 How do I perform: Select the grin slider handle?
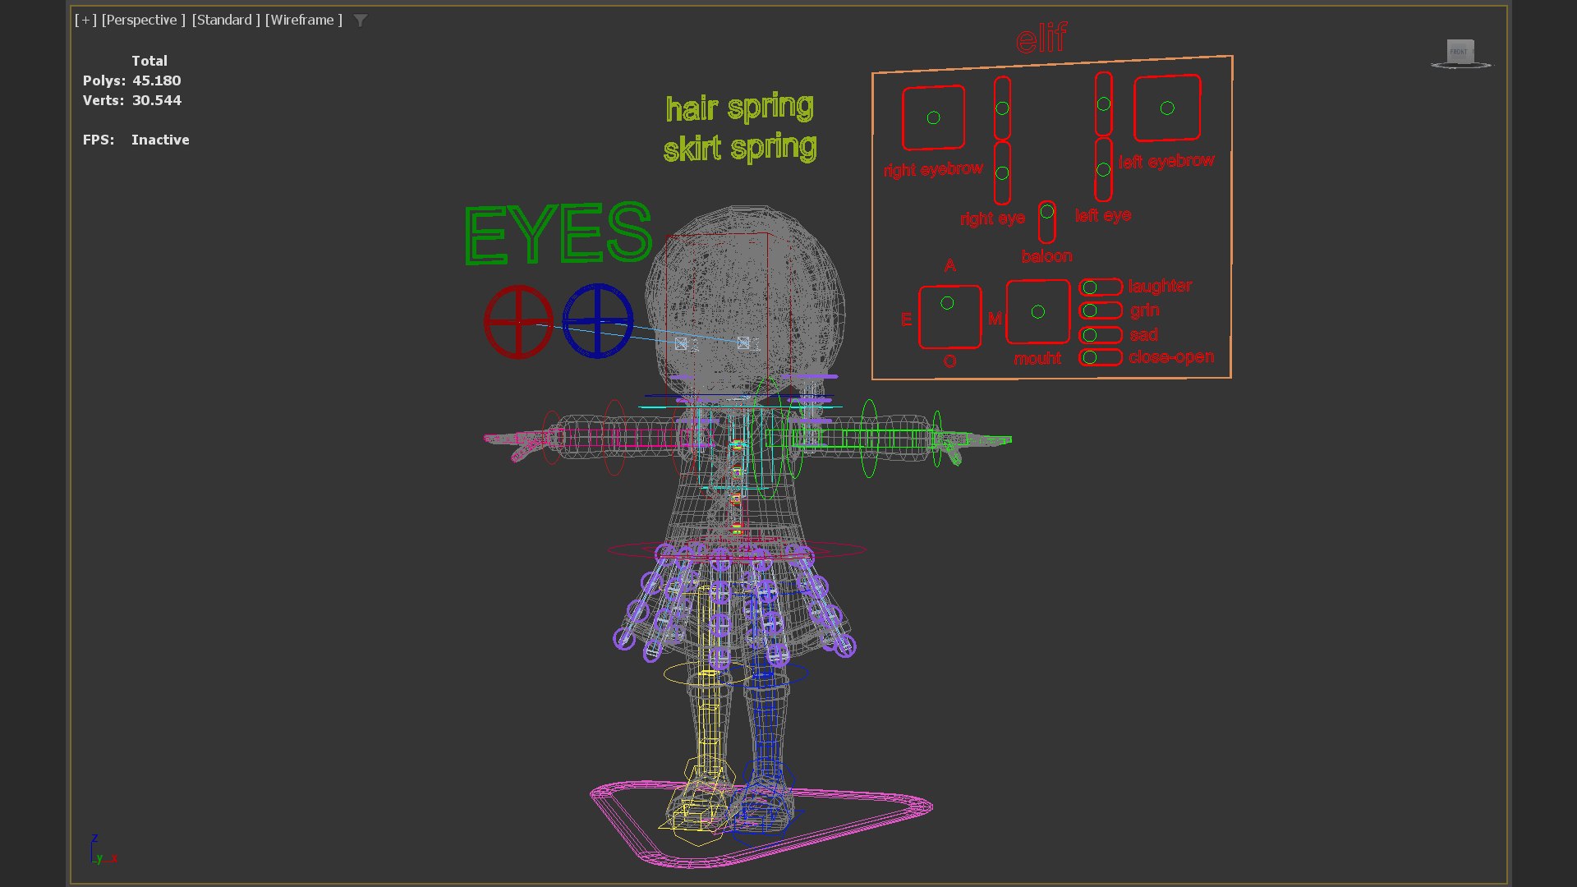pyautogui.click(x=1090, y=310)
